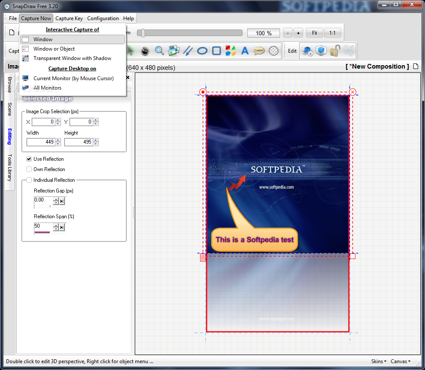Click the Reflection Gap value field
The image size is (425, 370).
tap(43, 200)
